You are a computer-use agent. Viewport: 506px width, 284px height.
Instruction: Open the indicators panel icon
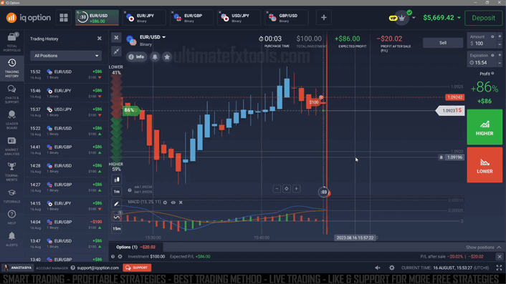[x=117, y=217]
